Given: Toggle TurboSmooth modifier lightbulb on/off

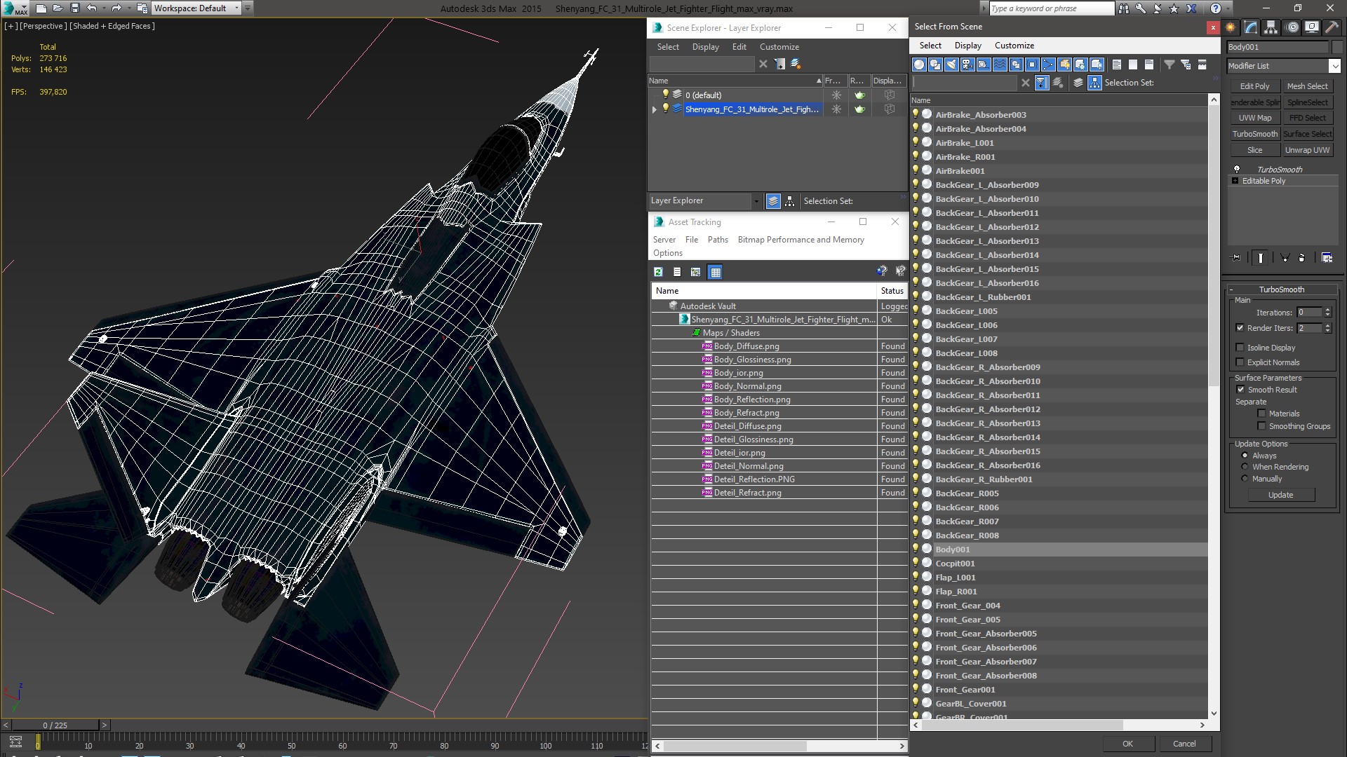Looking at the screenshot, I should [x=1237, y=170].
